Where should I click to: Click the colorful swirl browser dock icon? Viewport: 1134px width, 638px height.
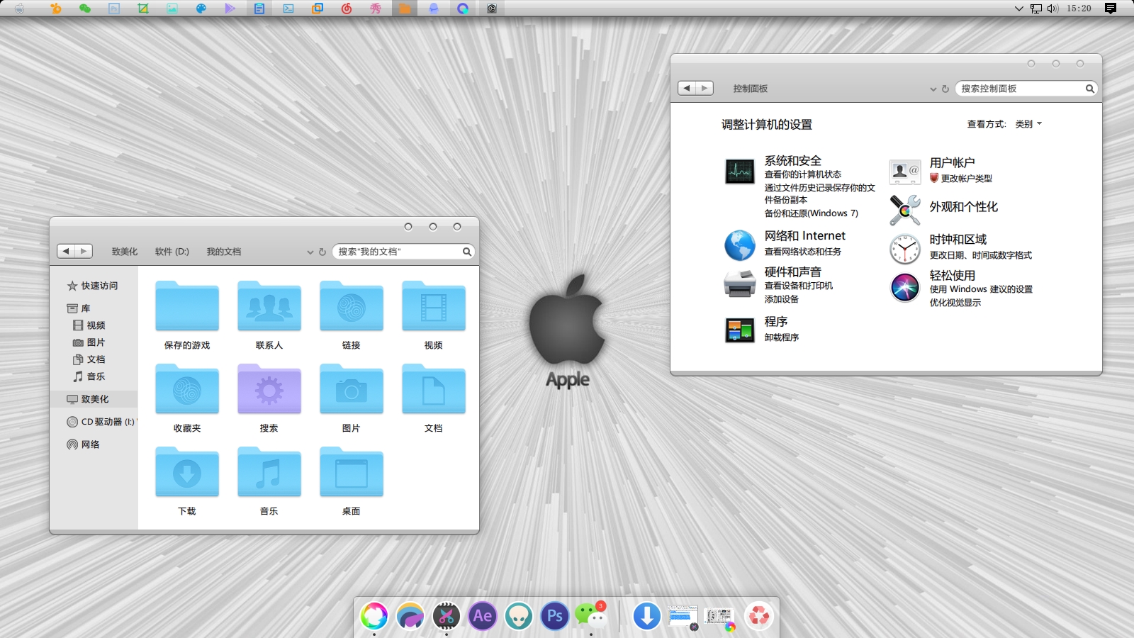point(374,616)
